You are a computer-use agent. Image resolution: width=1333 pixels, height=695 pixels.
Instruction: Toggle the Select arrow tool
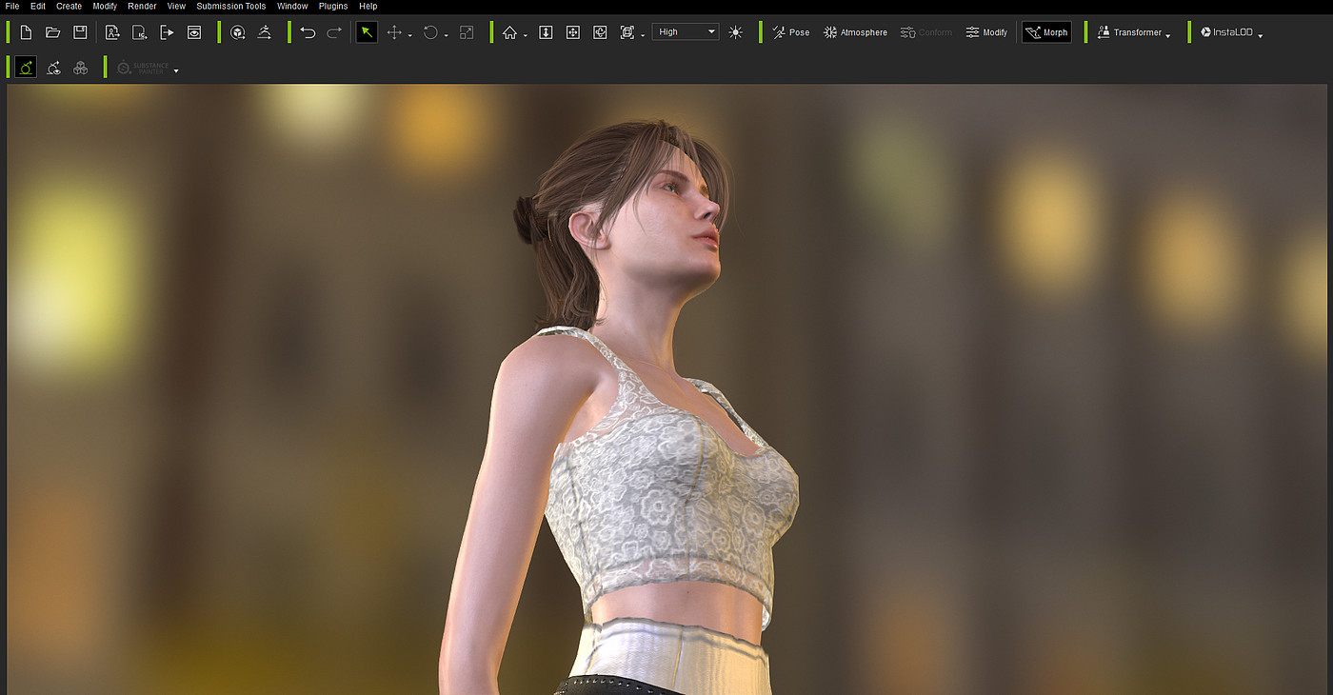367,32
